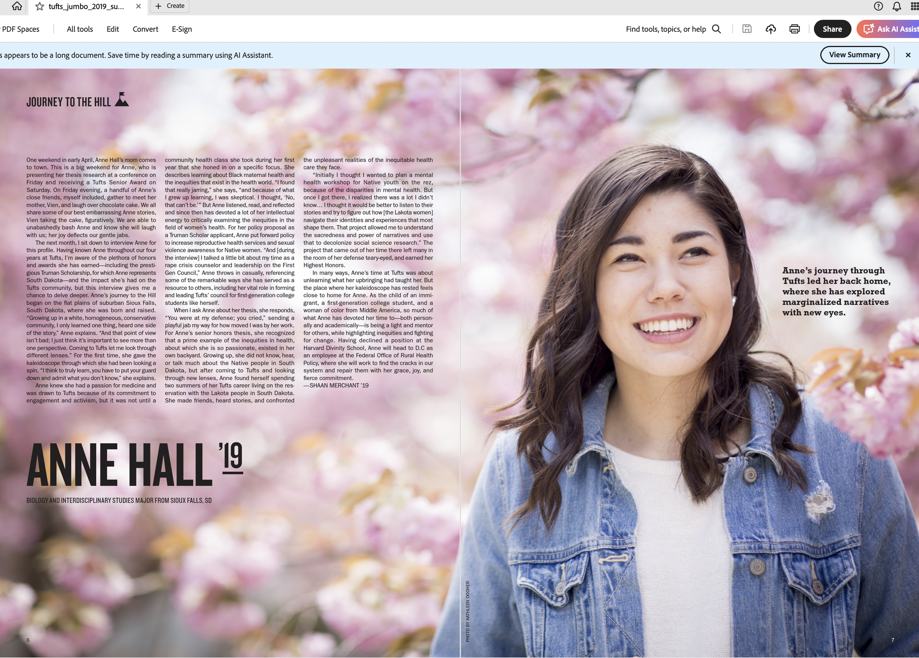919x658 pixels.
Task: Open the Edit menu
Action: point(112,29)
